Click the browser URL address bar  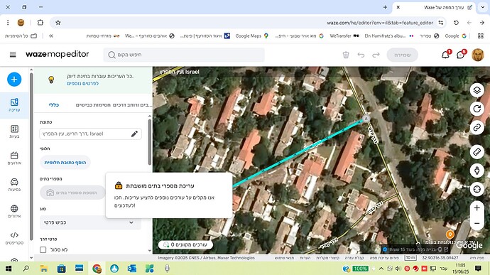pyautogui.click(x=248, y=23)
